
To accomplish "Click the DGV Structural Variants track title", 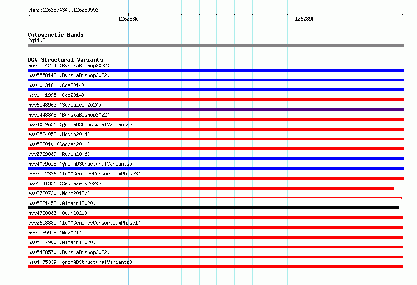I will point(66,60).
